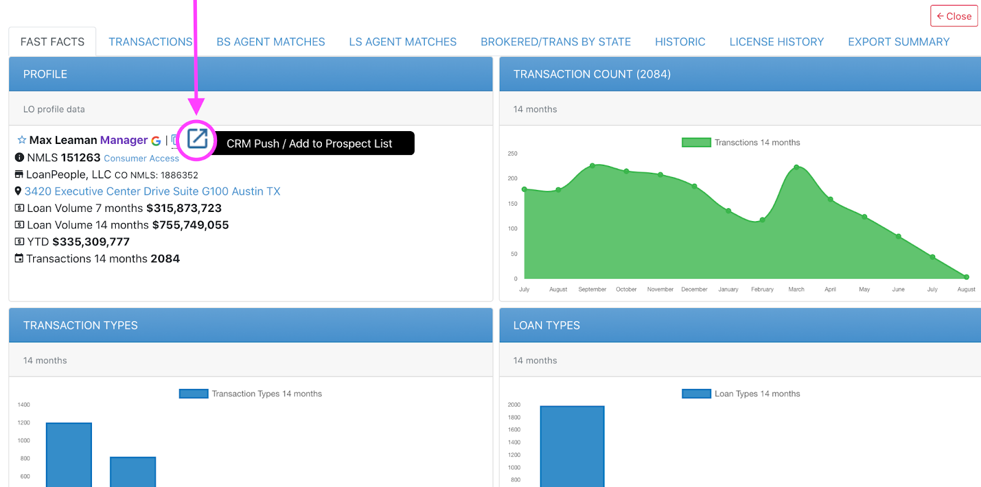Click the CRM Push external-link icon
Viewport: 981px width, 487px height.
tap(197, 138)
